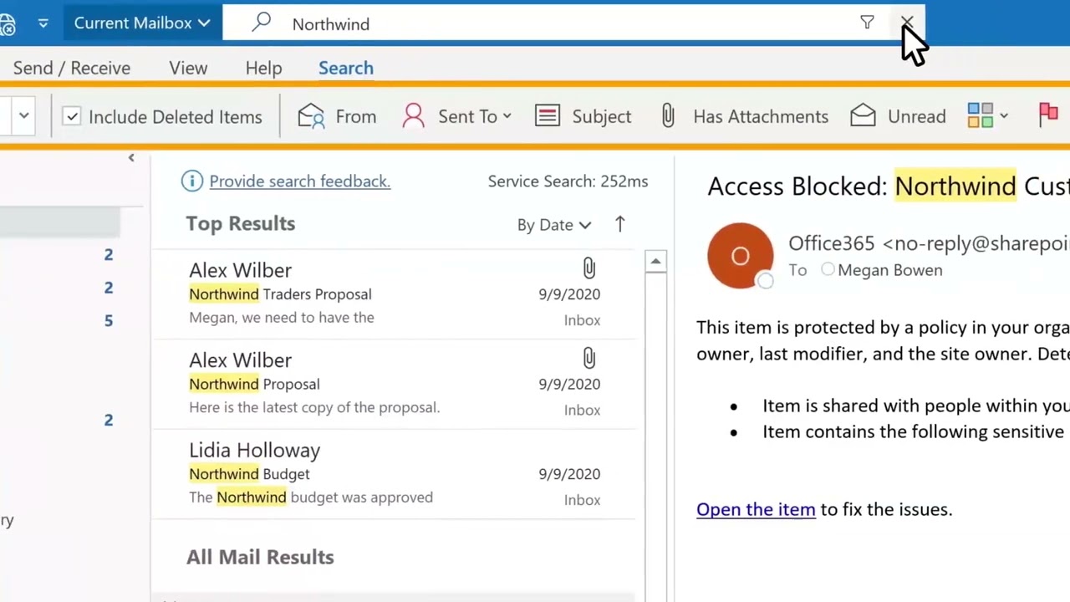The width and height of the screenshot is (1070, 602).
Task: Open the Sent To dropdown arrow
Action: [x=507, y=116]
